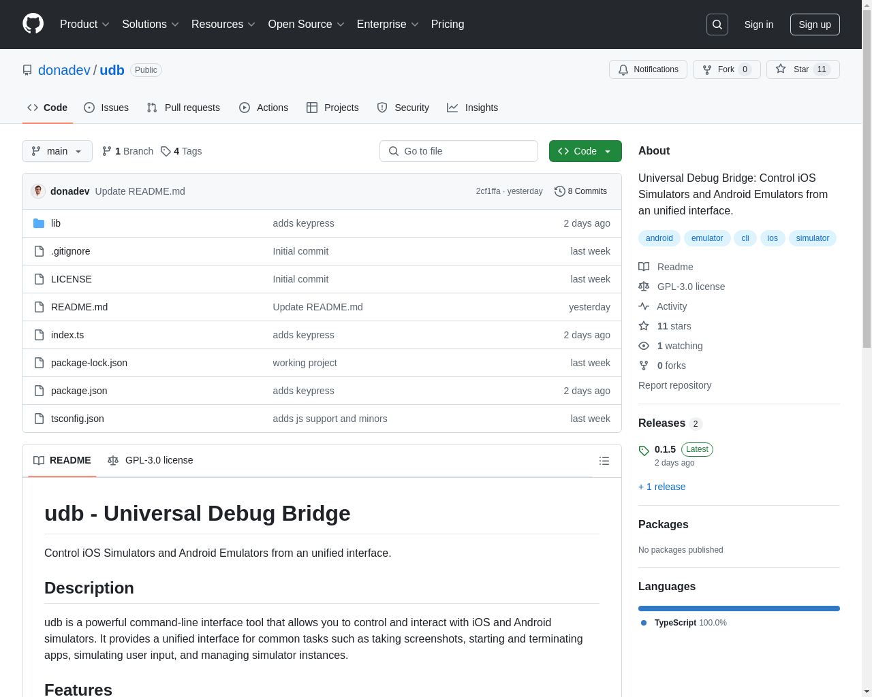Click Sign up button

(x=815, y=25)
